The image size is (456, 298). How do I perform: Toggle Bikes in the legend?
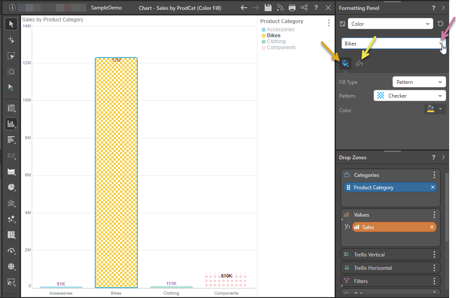[x=273, y=36]
